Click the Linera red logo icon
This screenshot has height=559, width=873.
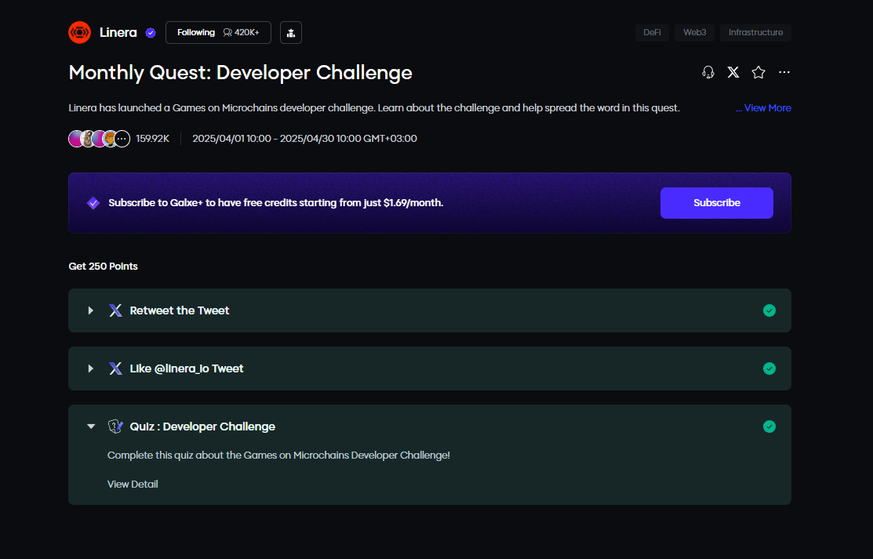80,32
